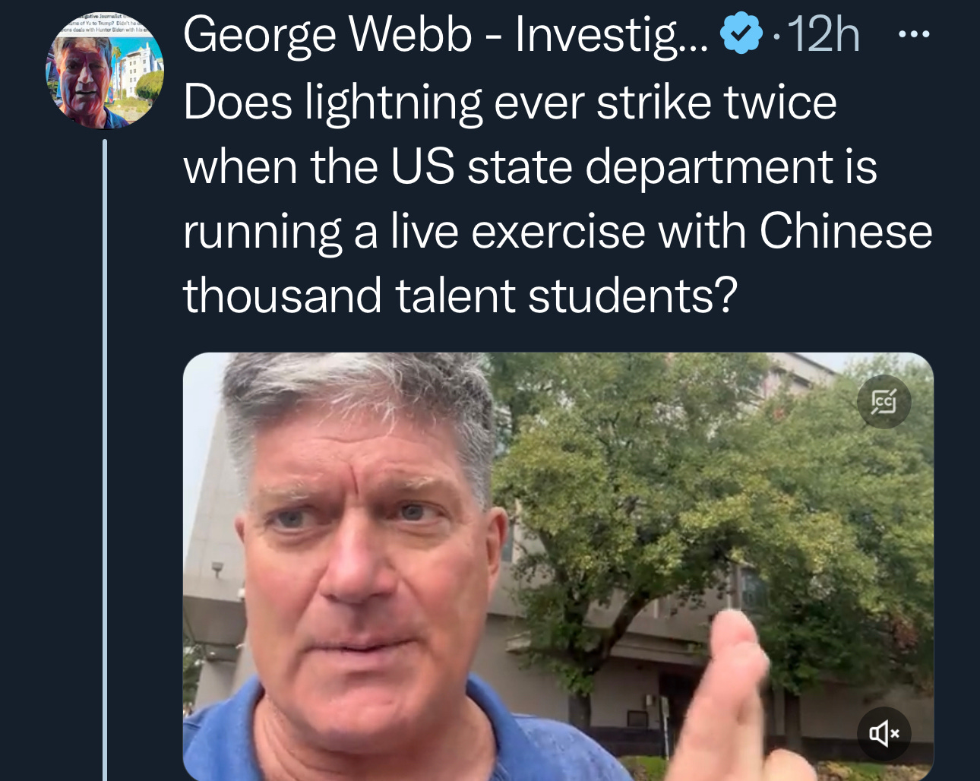Click the tweet text starting 'Does lightning'
This screenshot has width=980, height=781.
tap(558, 198)
